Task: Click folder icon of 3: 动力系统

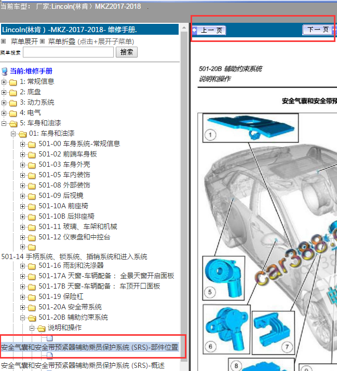Action: click(x=13, y=103)
